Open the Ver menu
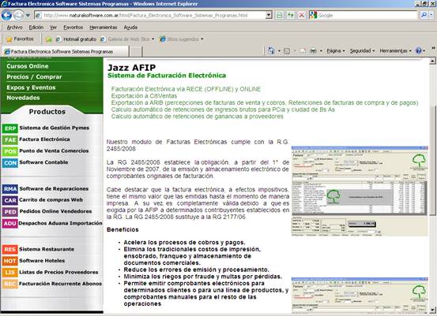This screenshot has width=437, height=316. pyautogui.click(x=53, y=28)
